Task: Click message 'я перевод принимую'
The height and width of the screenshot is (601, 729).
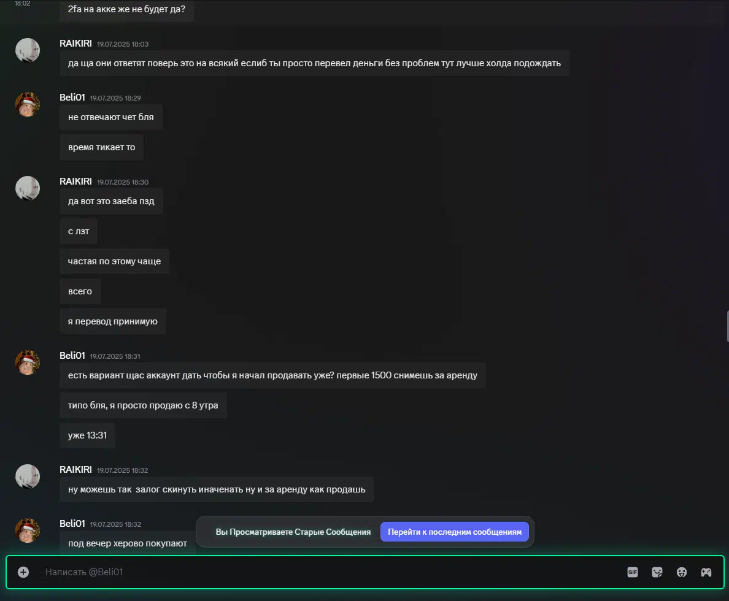Action: (112, 321)
